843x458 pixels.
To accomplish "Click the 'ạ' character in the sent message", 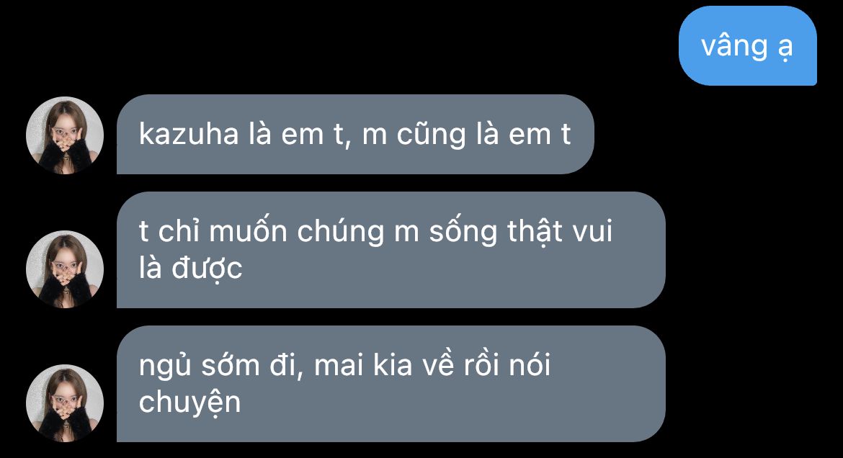I will 785,48.
